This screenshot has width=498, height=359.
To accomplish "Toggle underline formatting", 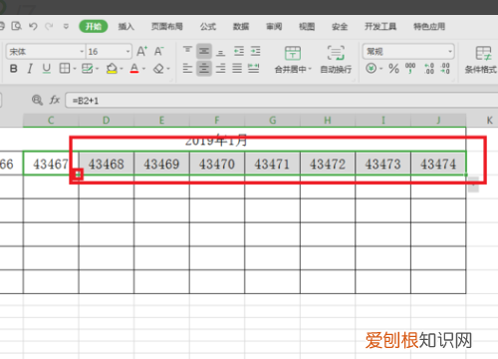I will [x=47, y=69].
